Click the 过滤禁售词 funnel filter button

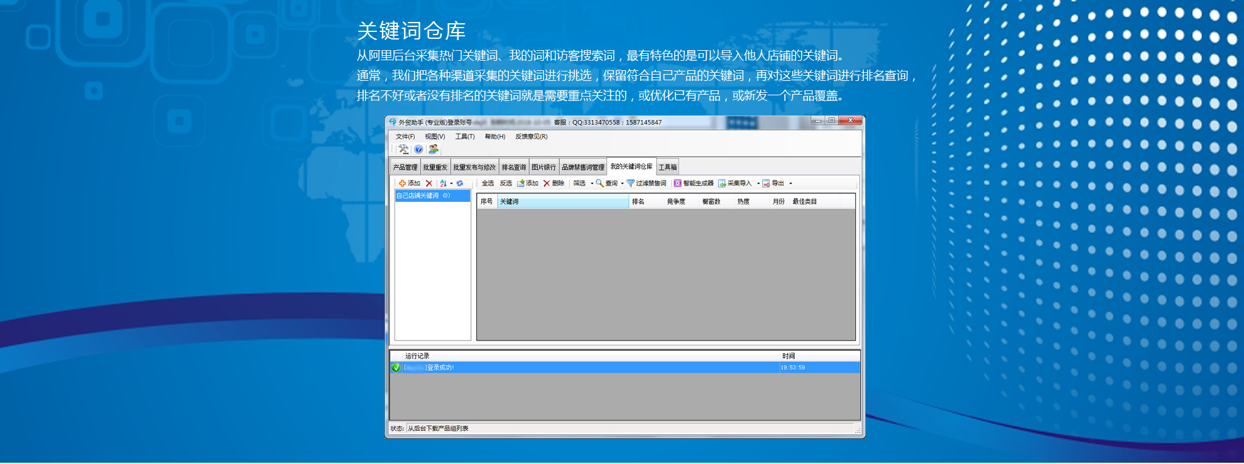click(x=647, y=184)
